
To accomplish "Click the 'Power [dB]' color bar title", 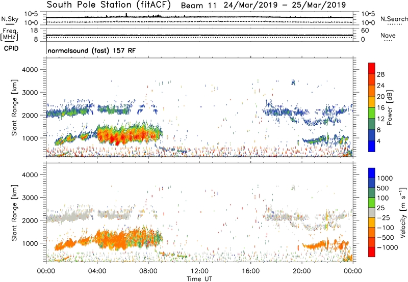I will pyautogui.click(x=390, y=107).
